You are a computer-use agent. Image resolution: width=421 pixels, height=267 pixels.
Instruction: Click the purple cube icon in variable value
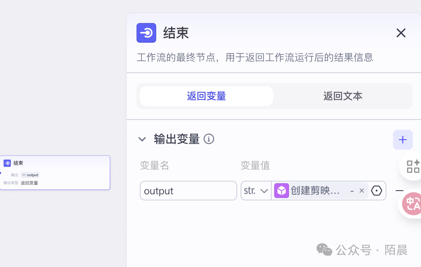click(282, 191)
